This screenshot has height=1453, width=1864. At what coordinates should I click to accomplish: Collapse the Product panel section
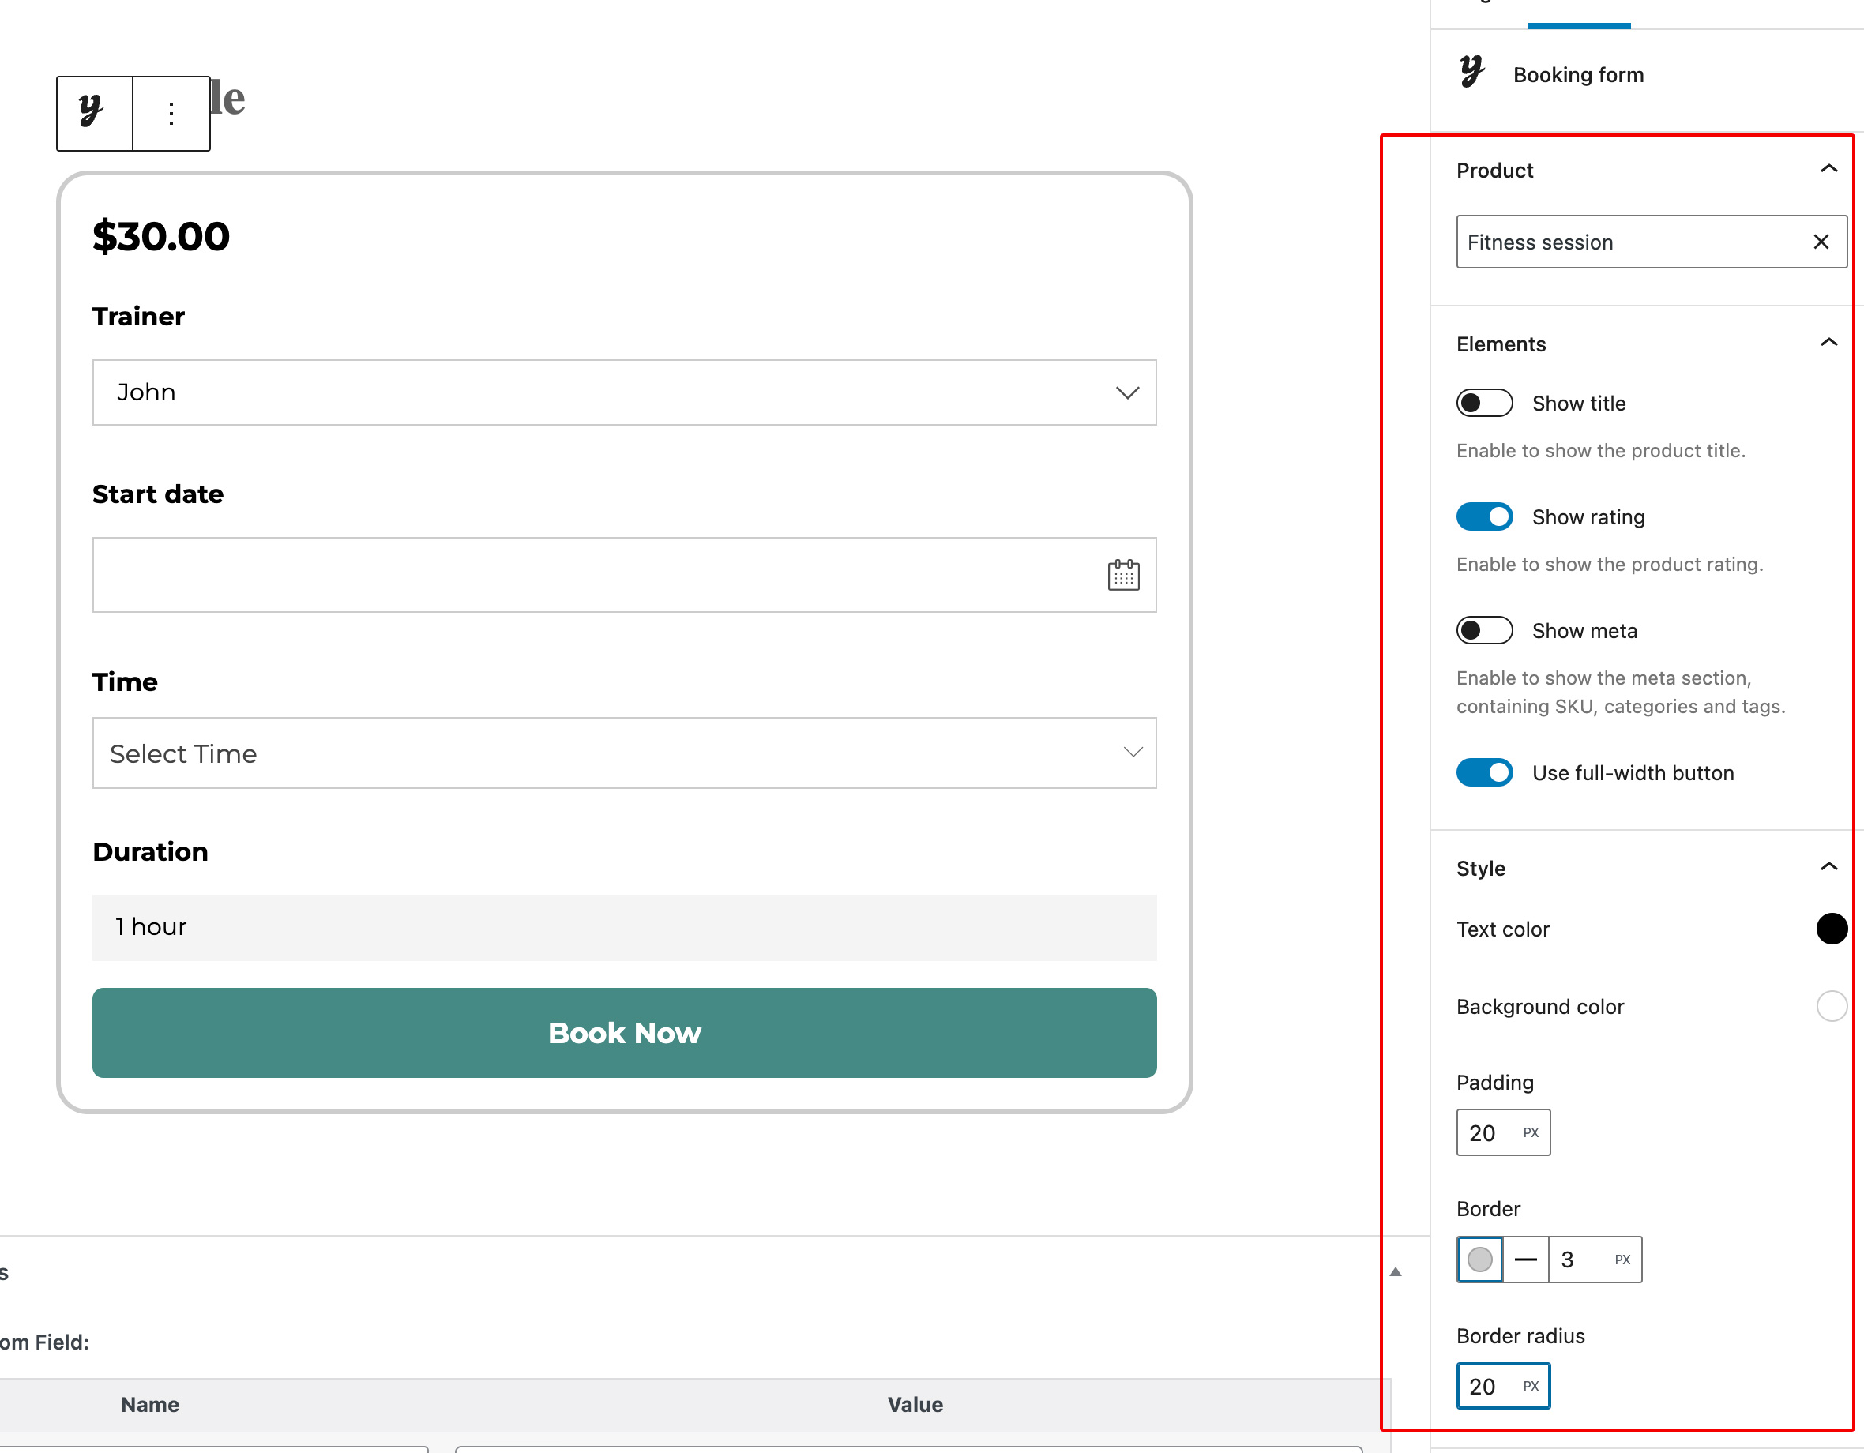[x=1828, y=170]
